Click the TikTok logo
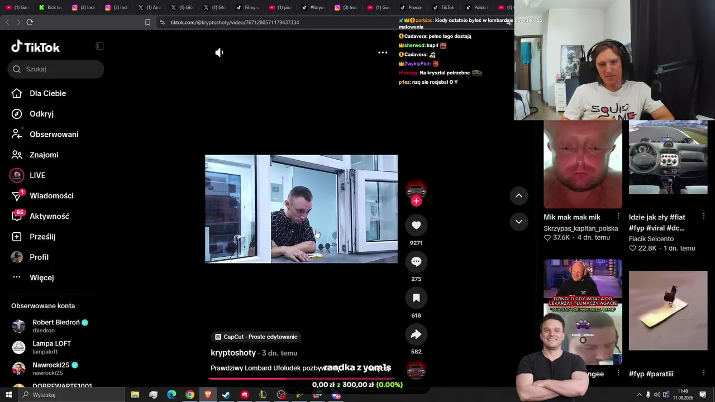This screenshot has width=715, height=402. pyautogui.click(x=35, y=47)
